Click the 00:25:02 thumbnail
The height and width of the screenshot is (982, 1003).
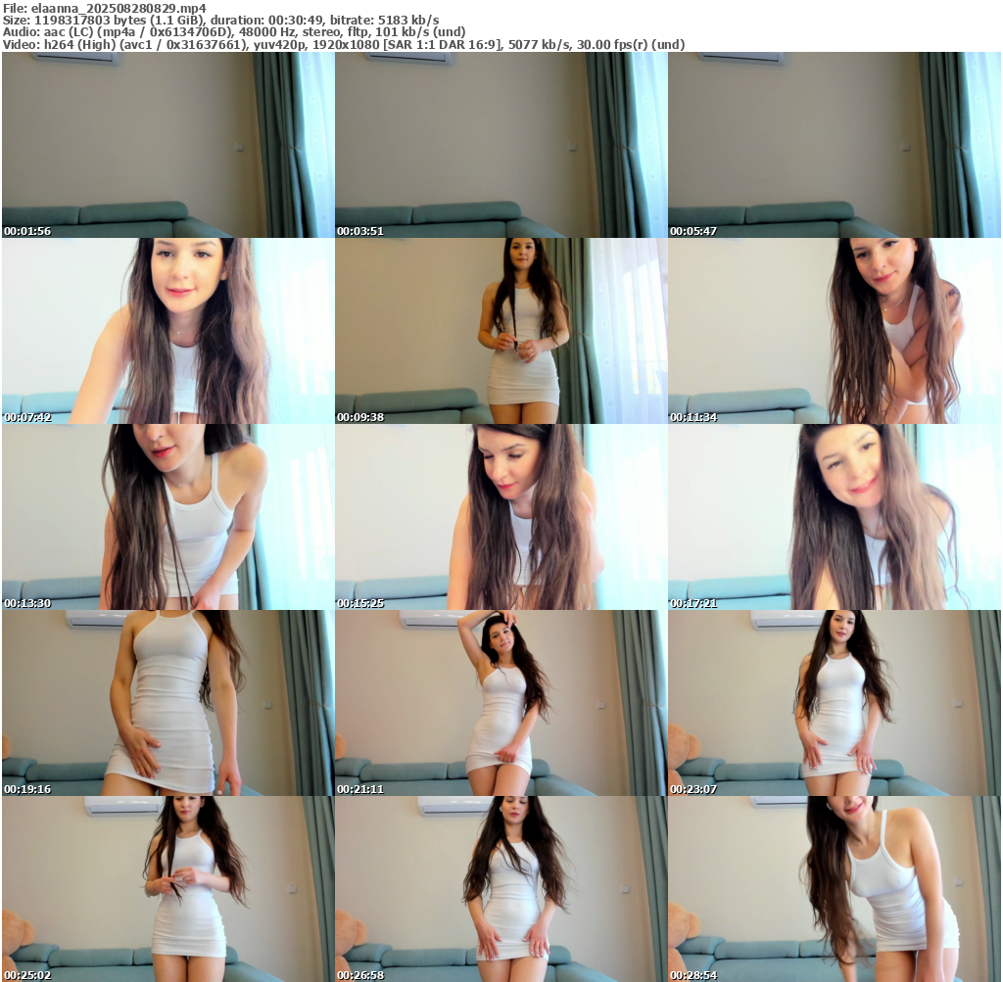point(167,889)
